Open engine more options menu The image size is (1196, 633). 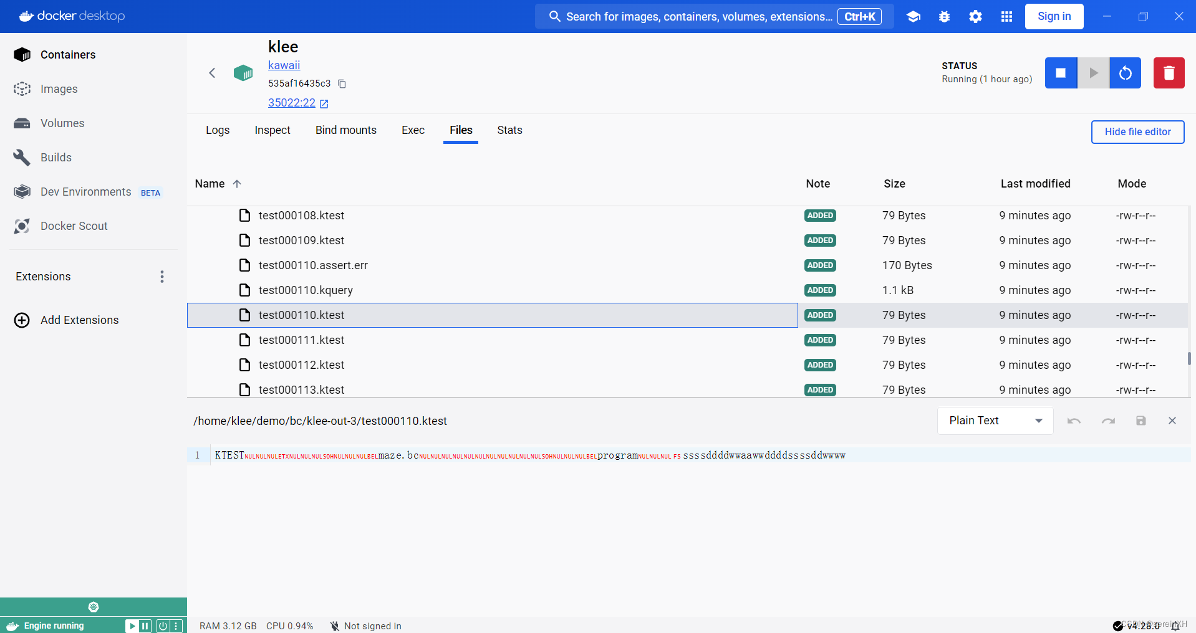click(x=176, y=626)
